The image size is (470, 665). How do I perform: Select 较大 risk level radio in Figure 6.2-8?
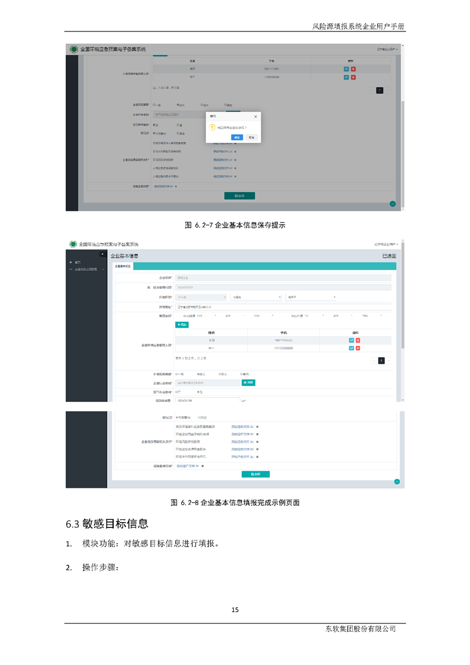(x=198, y=374)
